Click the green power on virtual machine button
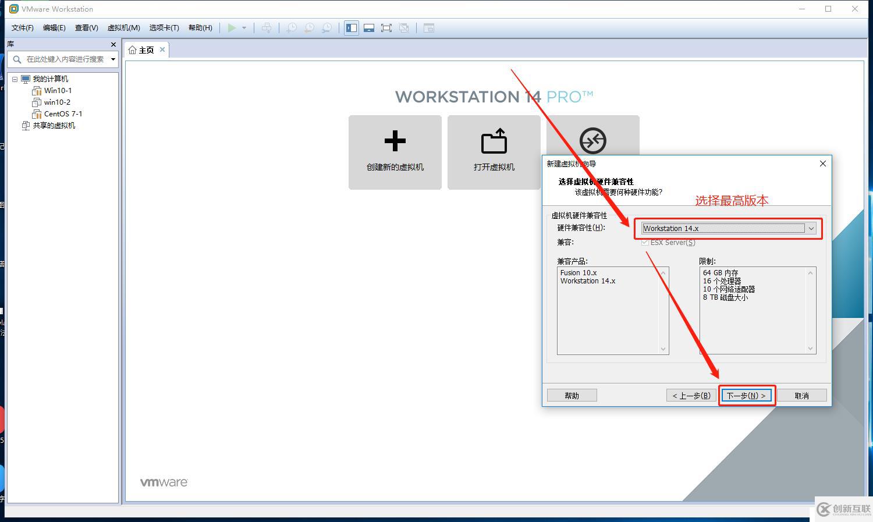This screenshot has width=873, height=522. [232, 28]
